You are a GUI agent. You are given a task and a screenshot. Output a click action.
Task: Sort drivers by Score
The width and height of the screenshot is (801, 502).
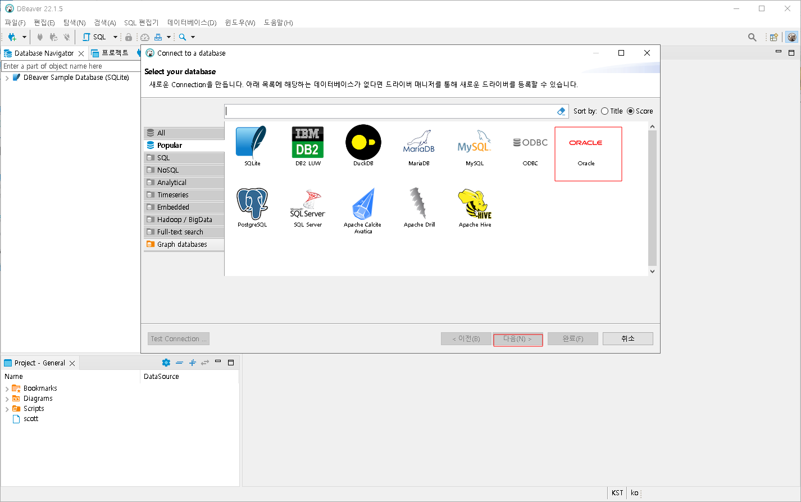(x=640, y=111)
